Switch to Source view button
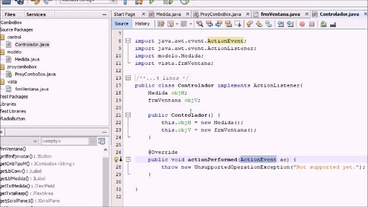 [121, 24]
